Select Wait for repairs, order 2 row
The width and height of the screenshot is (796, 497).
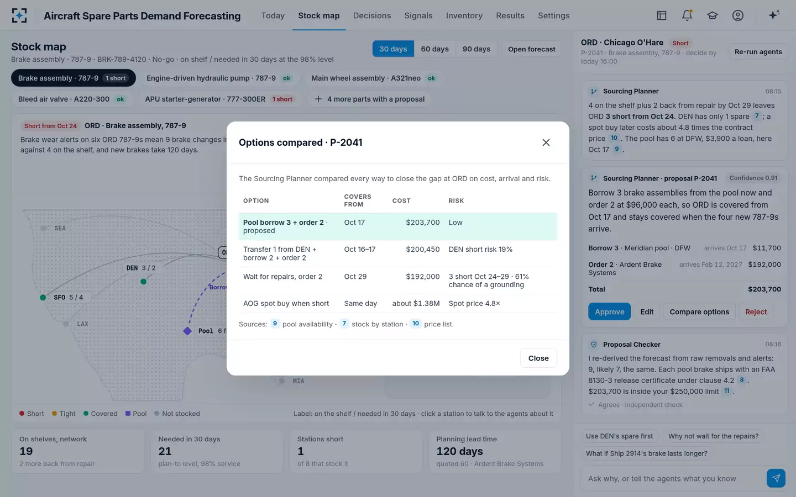[397, 281]
